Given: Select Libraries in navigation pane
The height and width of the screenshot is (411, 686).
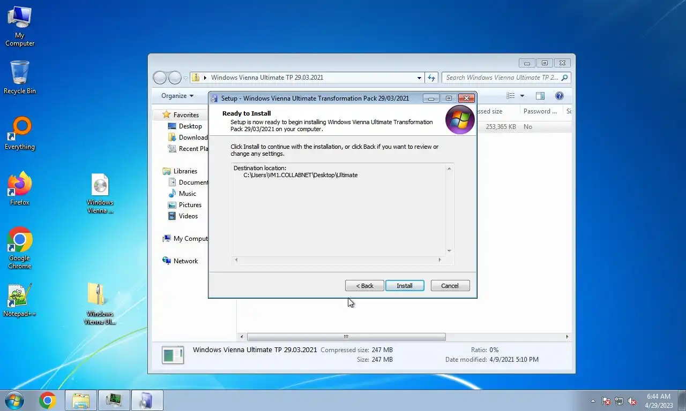Looking at the screenshot, I should click(x=180, y=171).
